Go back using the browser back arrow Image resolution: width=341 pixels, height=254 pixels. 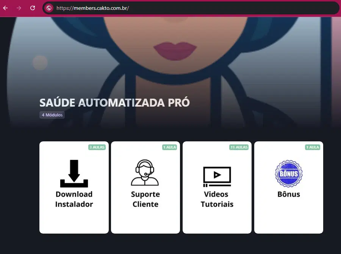click(x=5, y=8)
